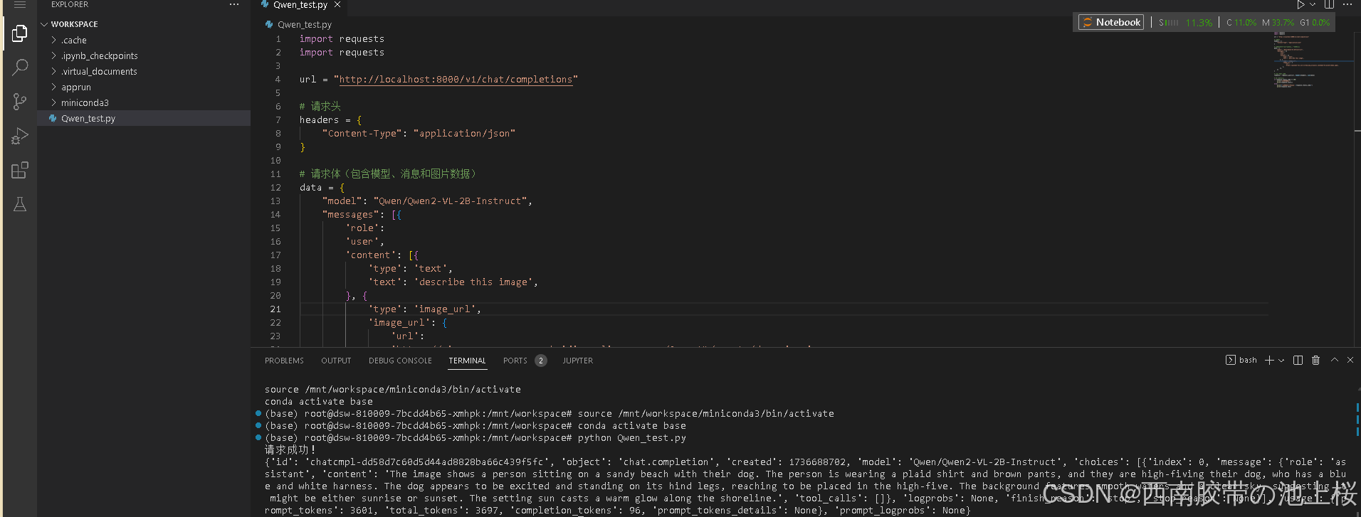1361x517 pixels.
Task: Collapse the WORKSPACE section
Action: (x=144, y=24)
